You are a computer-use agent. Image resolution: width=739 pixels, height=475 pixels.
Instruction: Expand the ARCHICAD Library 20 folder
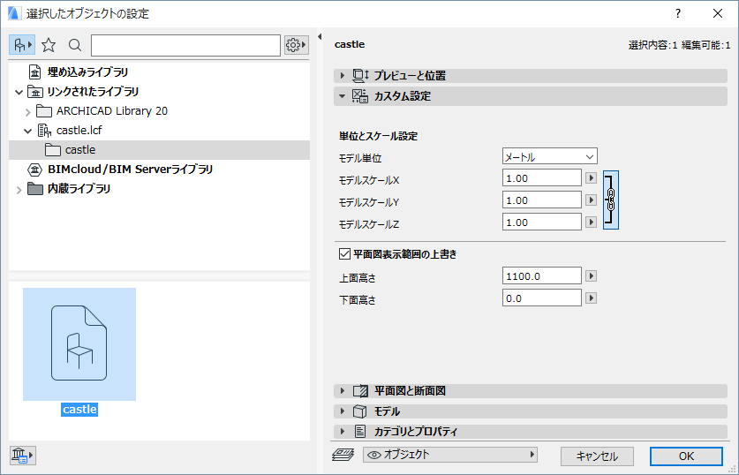pos(27,111)
